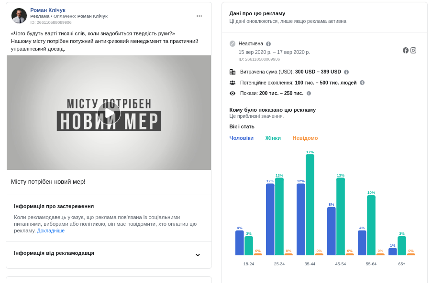Play the ad video
The width and height of the screenshot is (432, 283).
(x=109, y=113)
